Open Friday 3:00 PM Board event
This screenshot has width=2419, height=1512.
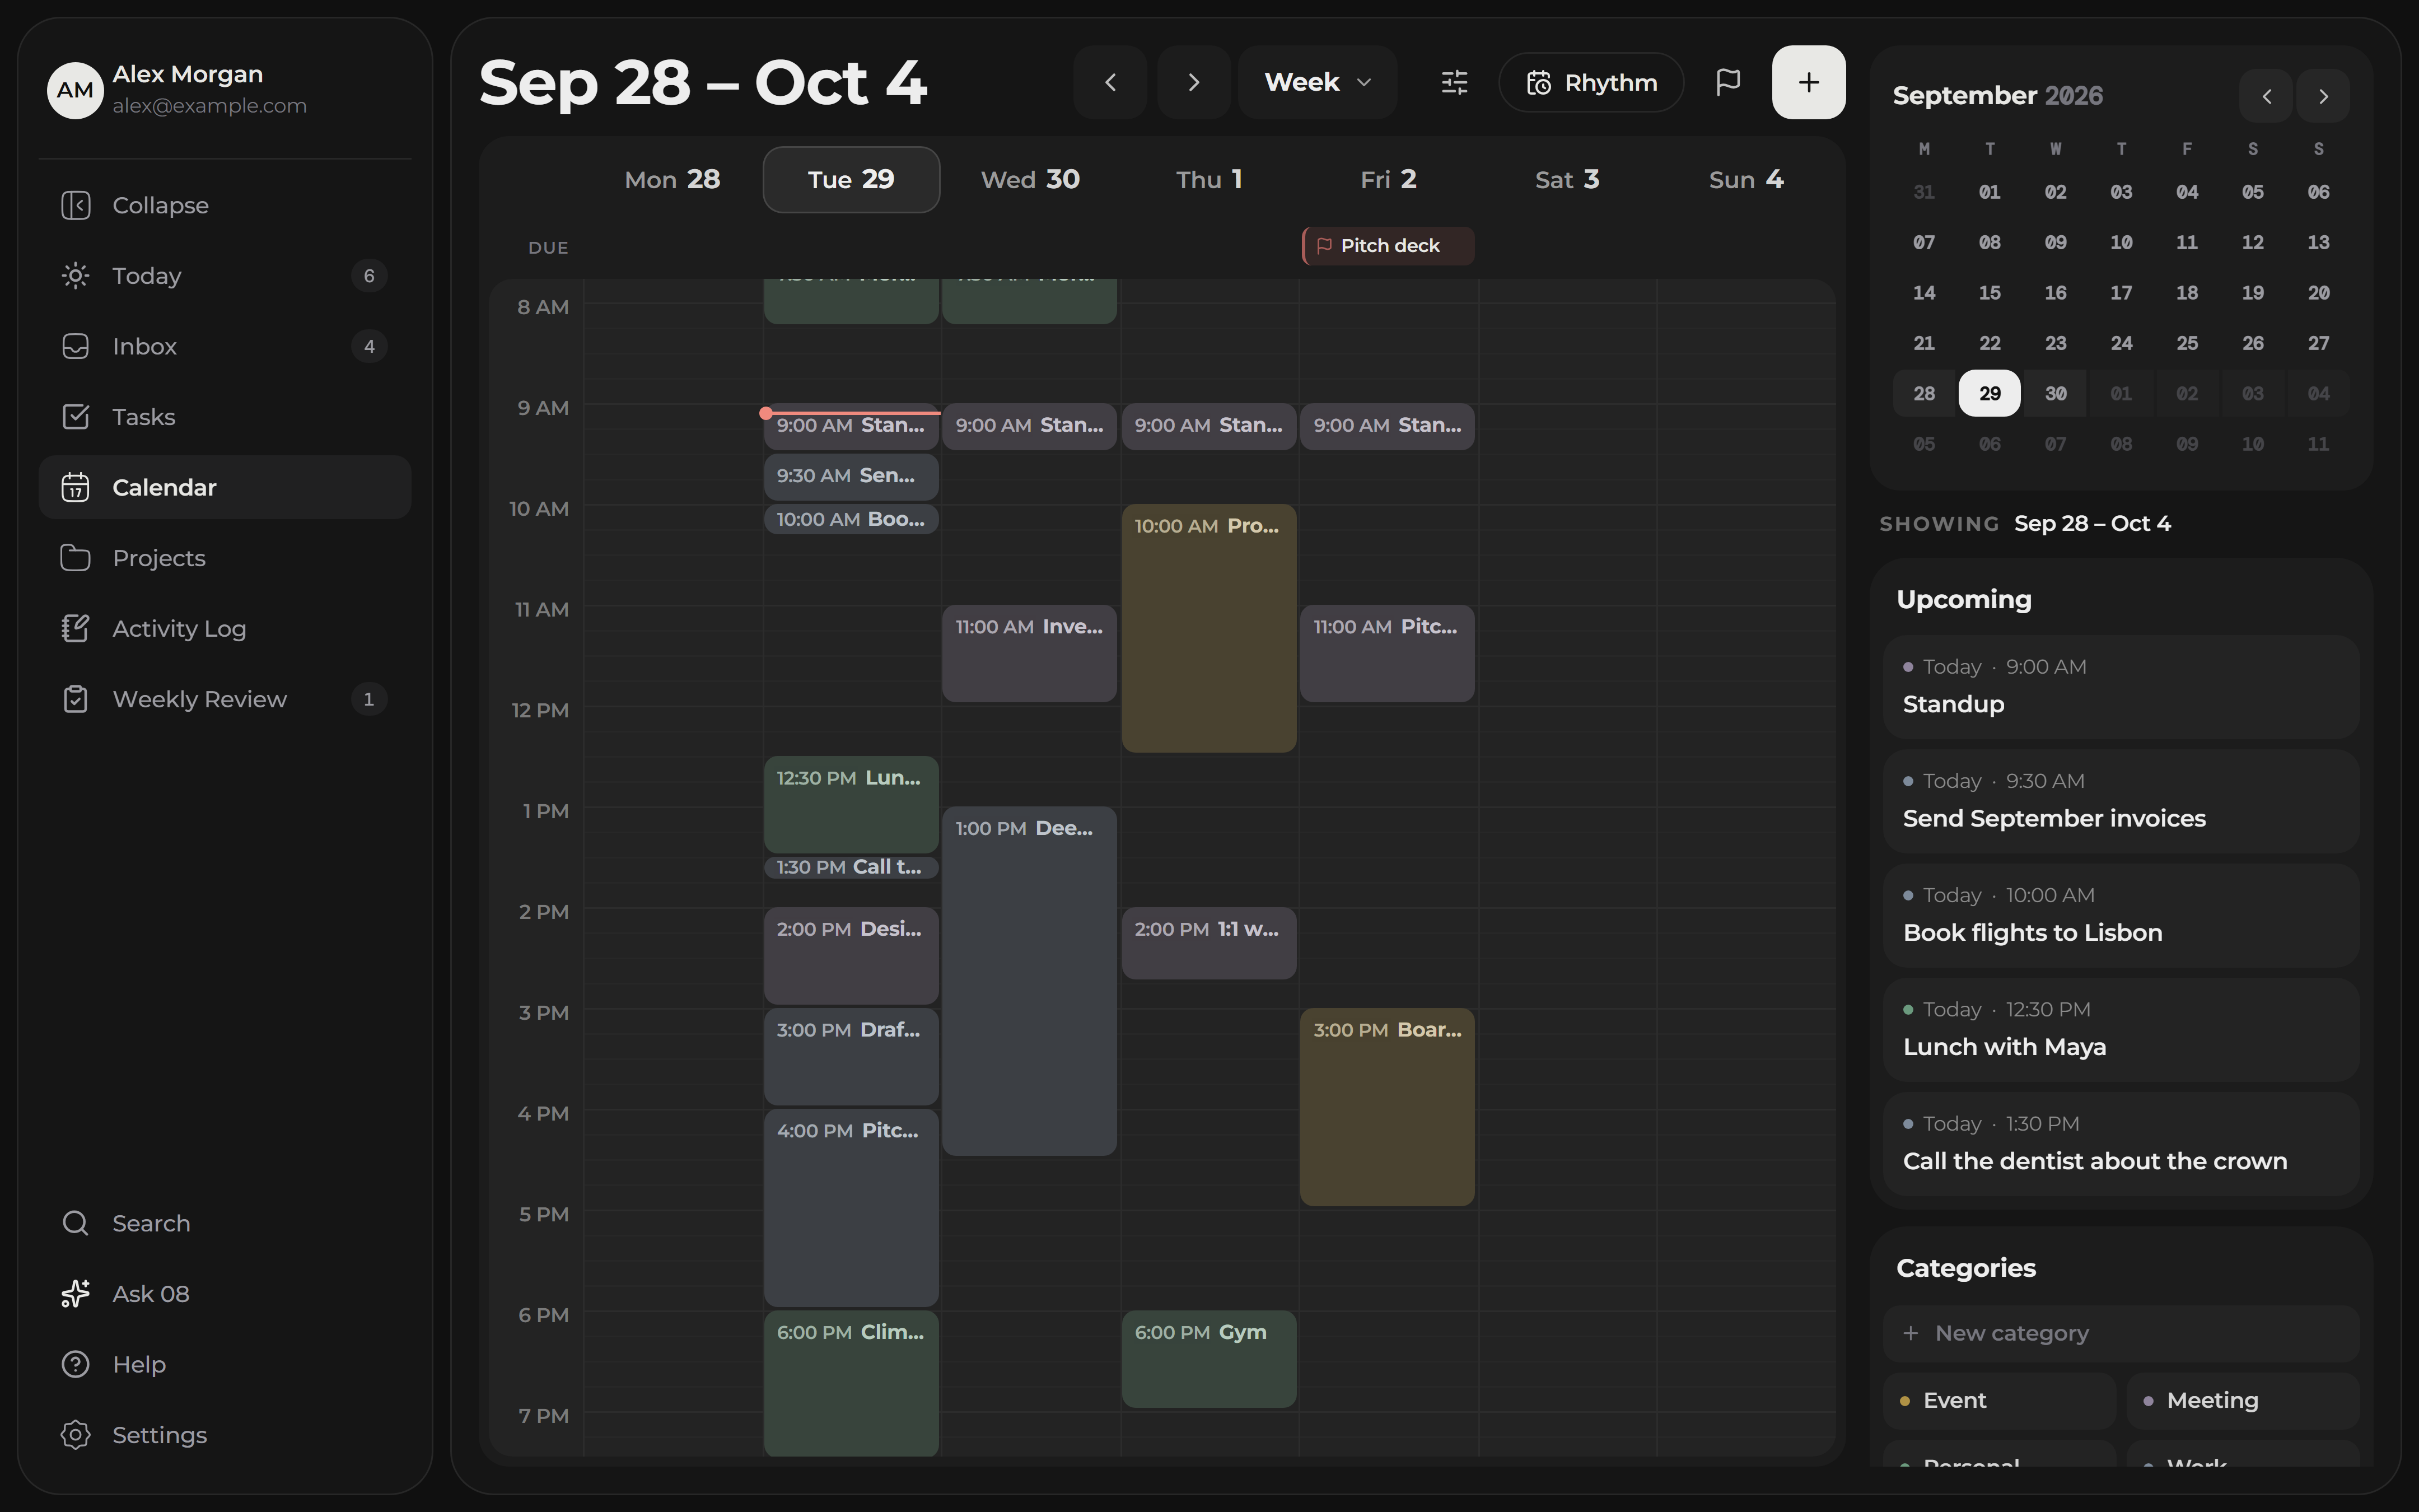pyautogui.click(x=1388, y=1106)
